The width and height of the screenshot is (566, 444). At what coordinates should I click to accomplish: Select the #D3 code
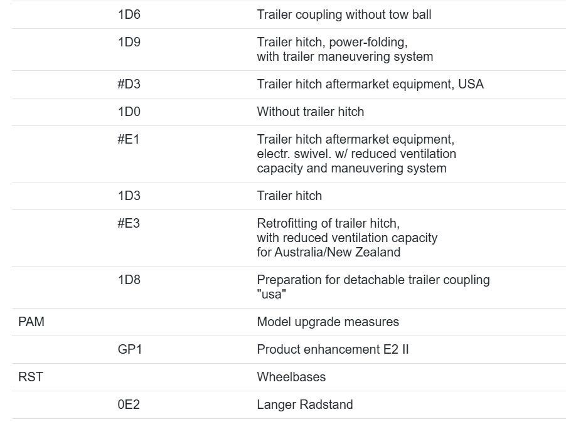(x=129, y=84)
